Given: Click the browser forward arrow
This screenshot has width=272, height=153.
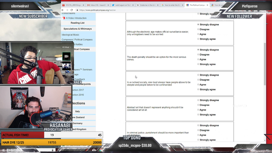Looking at the screenshot, I should point(67,10).
